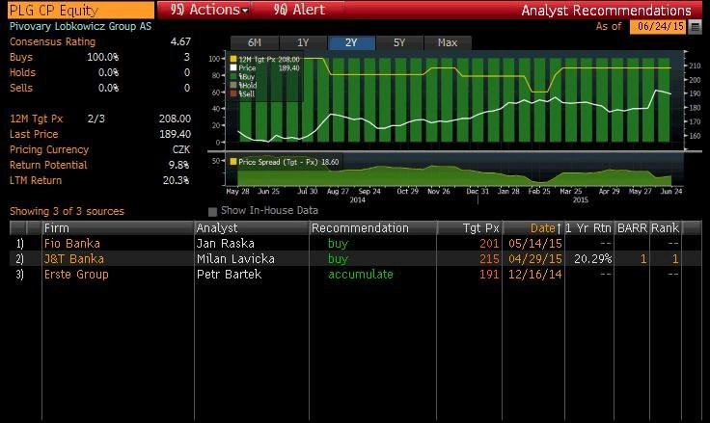Click target price 191 for Erste Group
The image size is (710, 423).
tap(489, 275)
